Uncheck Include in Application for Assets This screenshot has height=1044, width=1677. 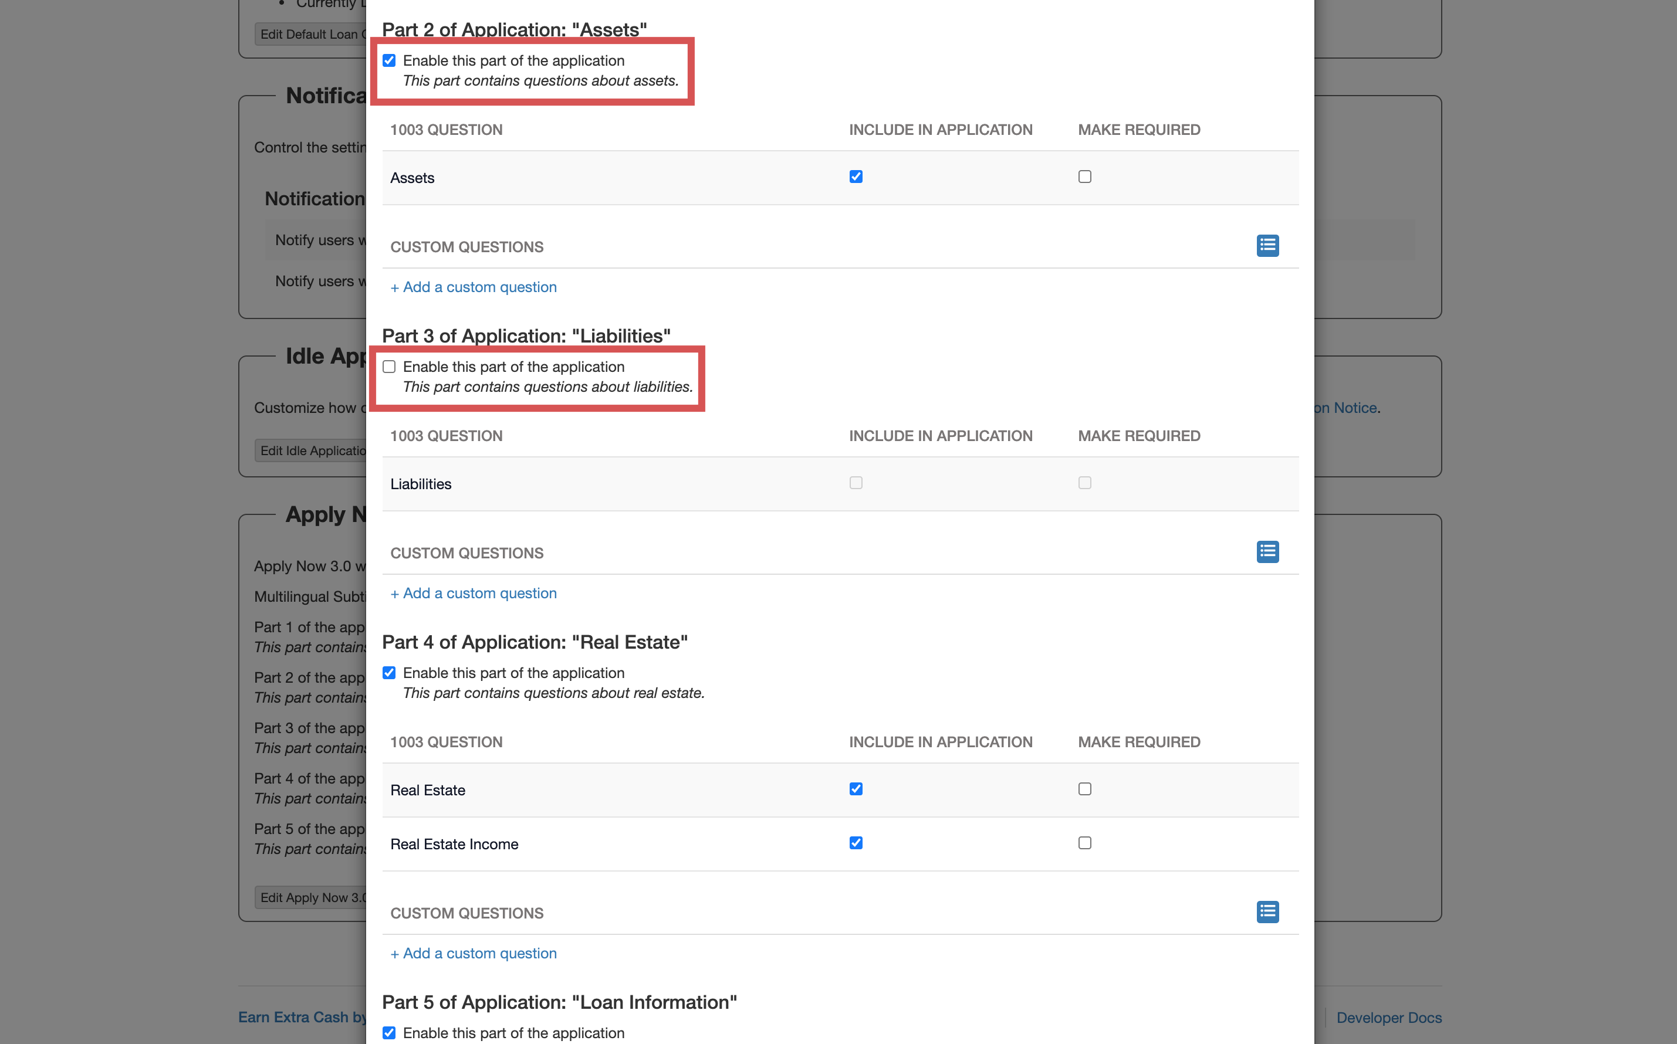click(856, 177)
